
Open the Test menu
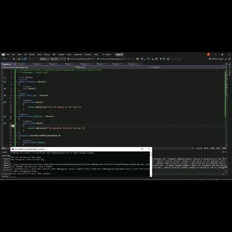click(x=54, y=54)
